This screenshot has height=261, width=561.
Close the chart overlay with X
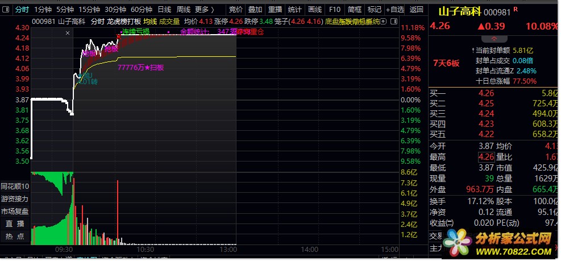click(68, 33)
